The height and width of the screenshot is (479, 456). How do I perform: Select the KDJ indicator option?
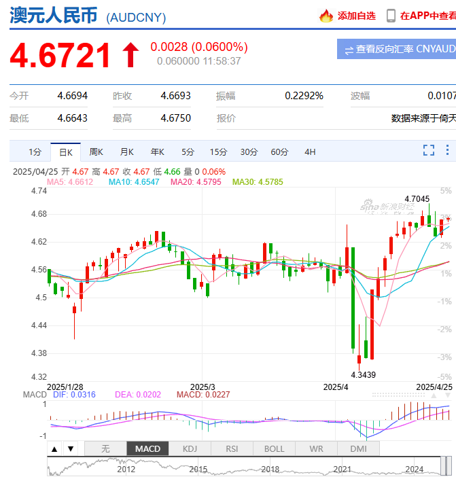(190, 448)
